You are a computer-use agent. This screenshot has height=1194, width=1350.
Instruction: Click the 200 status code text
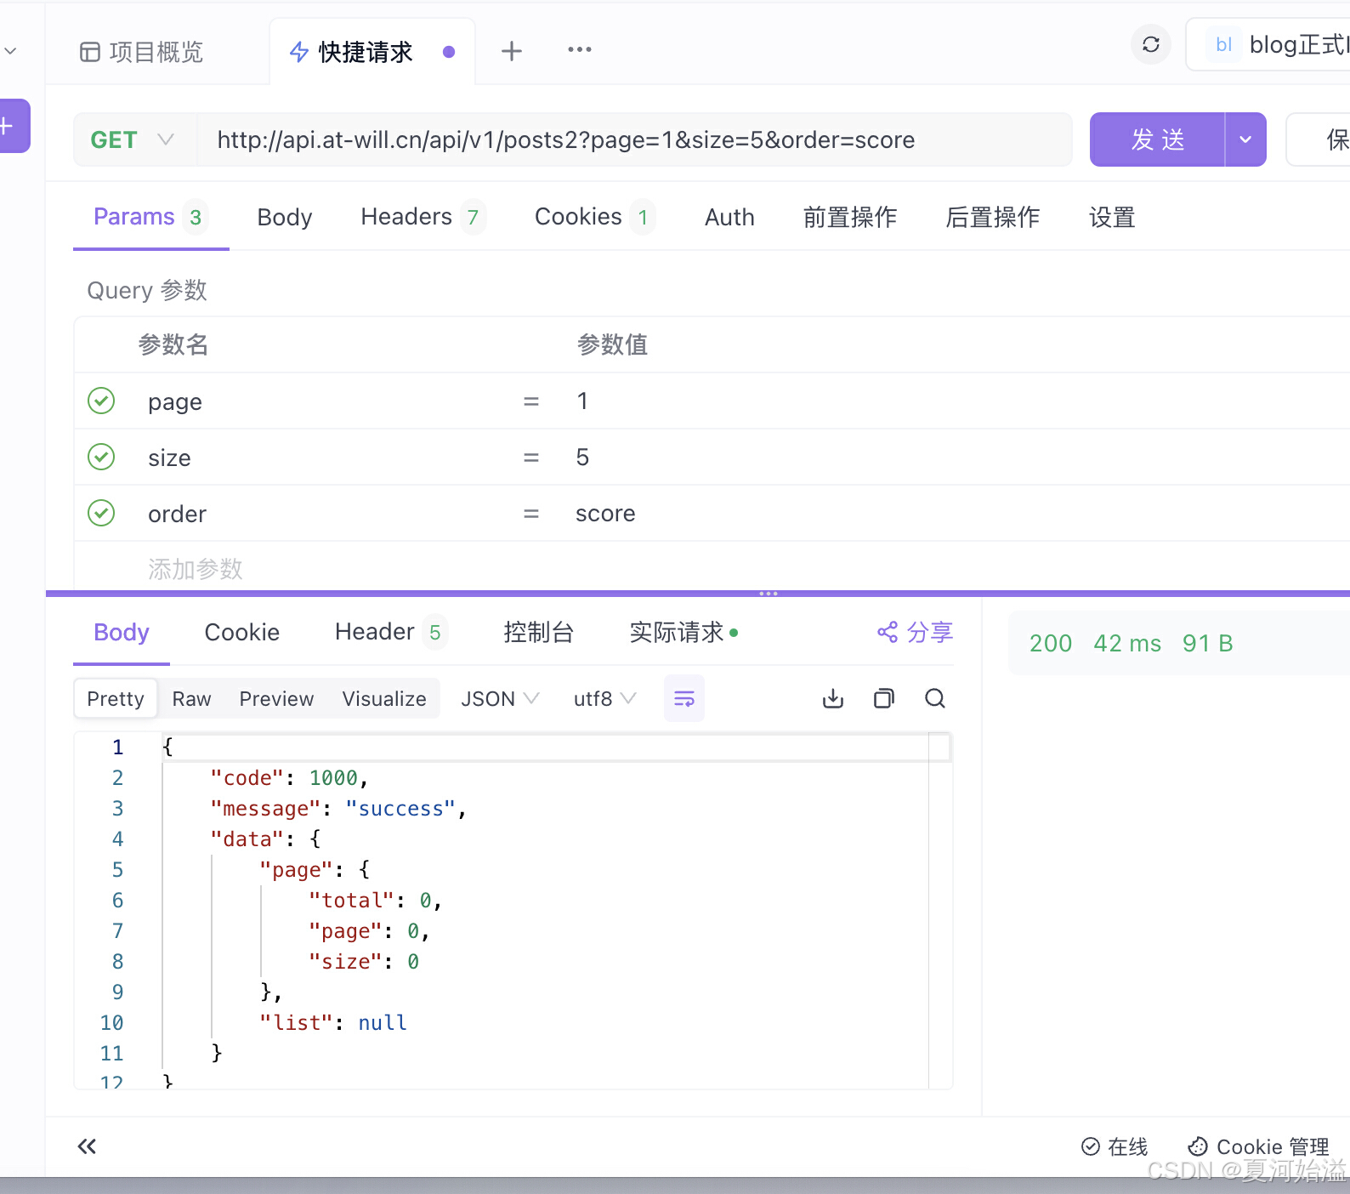click(x=1051, y=643)
